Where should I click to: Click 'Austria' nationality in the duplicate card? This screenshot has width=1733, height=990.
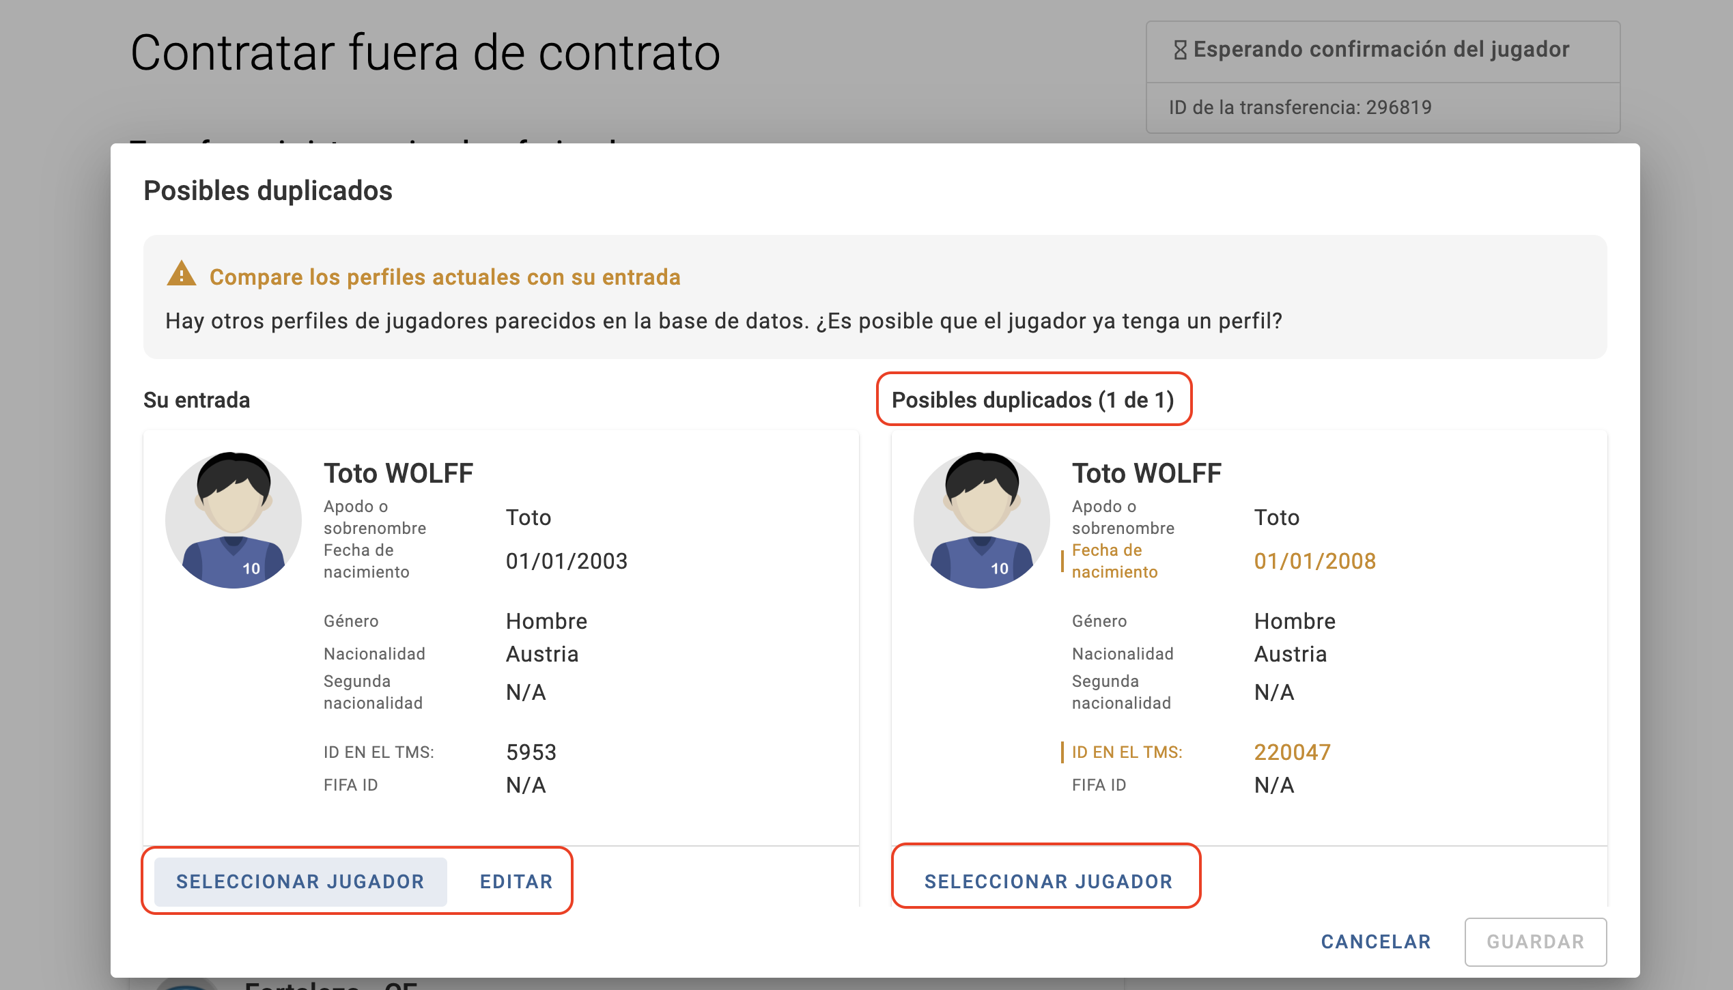[x=1291, y=653]
